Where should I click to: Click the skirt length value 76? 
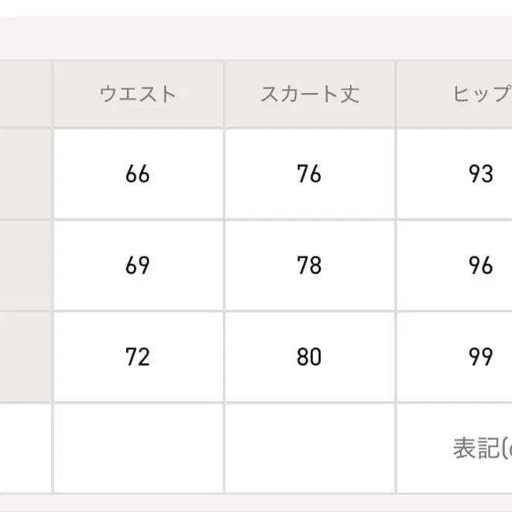pos(310,174)
